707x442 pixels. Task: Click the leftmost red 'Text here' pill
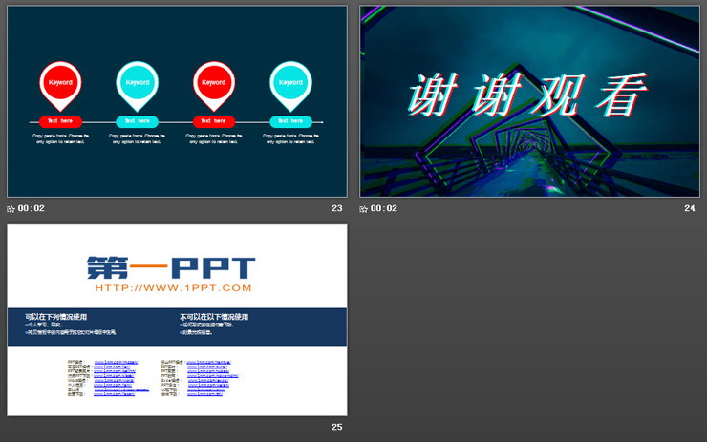[60, 121]
